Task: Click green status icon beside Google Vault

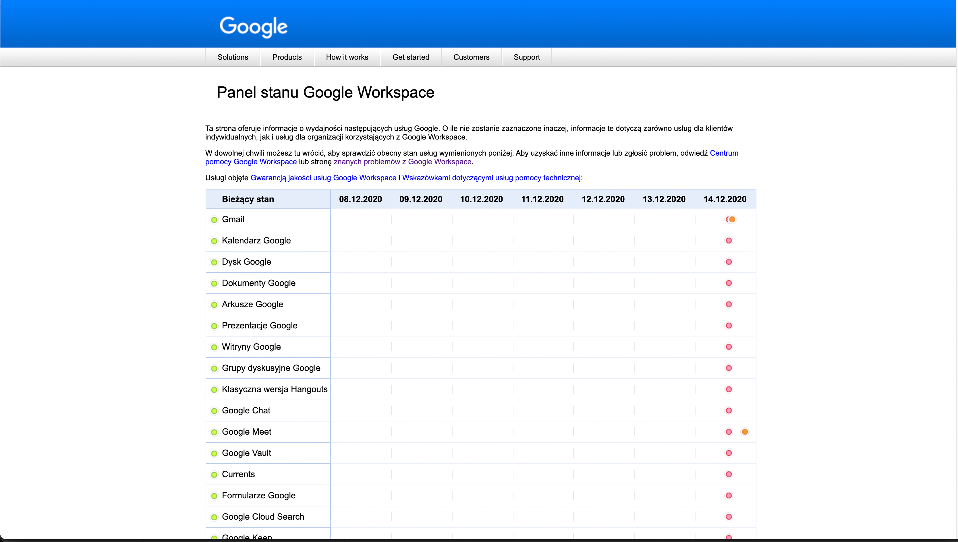Action: (214, 453)
